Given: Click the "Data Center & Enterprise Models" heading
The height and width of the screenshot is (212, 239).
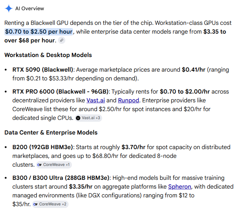Looking at the screenshot, I should click(51, 133).
